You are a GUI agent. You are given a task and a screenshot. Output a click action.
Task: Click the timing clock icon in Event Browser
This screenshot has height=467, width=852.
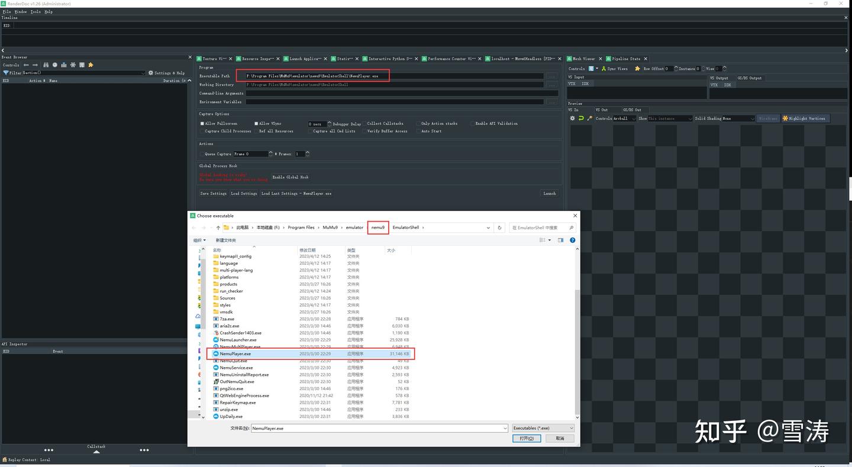54,65
